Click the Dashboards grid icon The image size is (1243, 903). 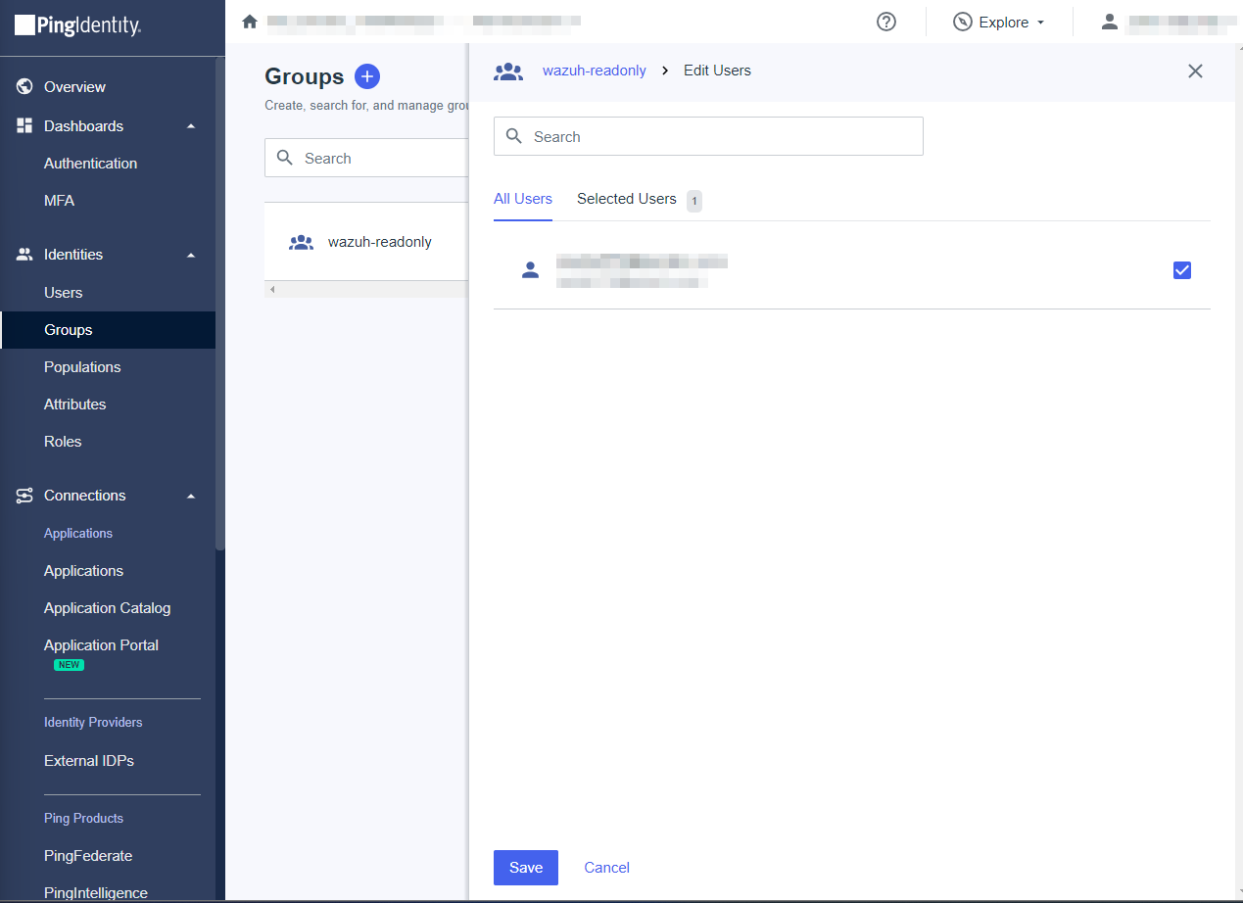(x=25, y=126)
